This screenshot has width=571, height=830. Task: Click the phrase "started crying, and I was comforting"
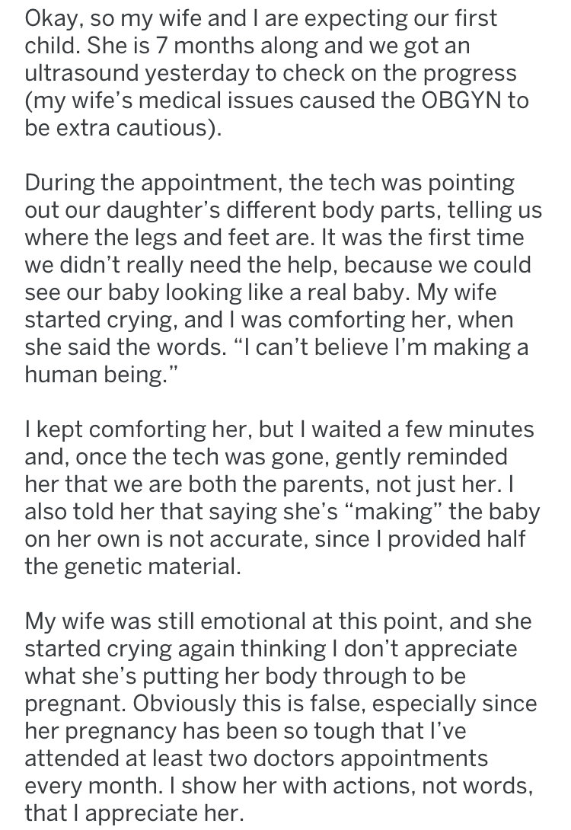pyautogui.click(x=216, y=321)
